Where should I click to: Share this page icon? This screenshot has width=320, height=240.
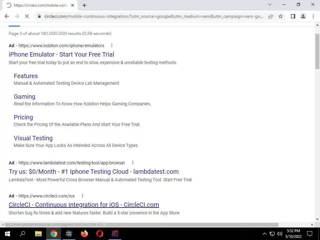(x=271, y=16)
